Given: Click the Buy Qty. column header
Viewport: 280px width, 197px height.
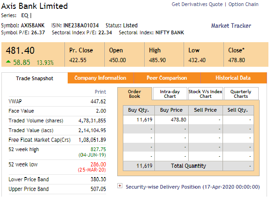Looking at the screenshot, I should [x=139, y=110].
